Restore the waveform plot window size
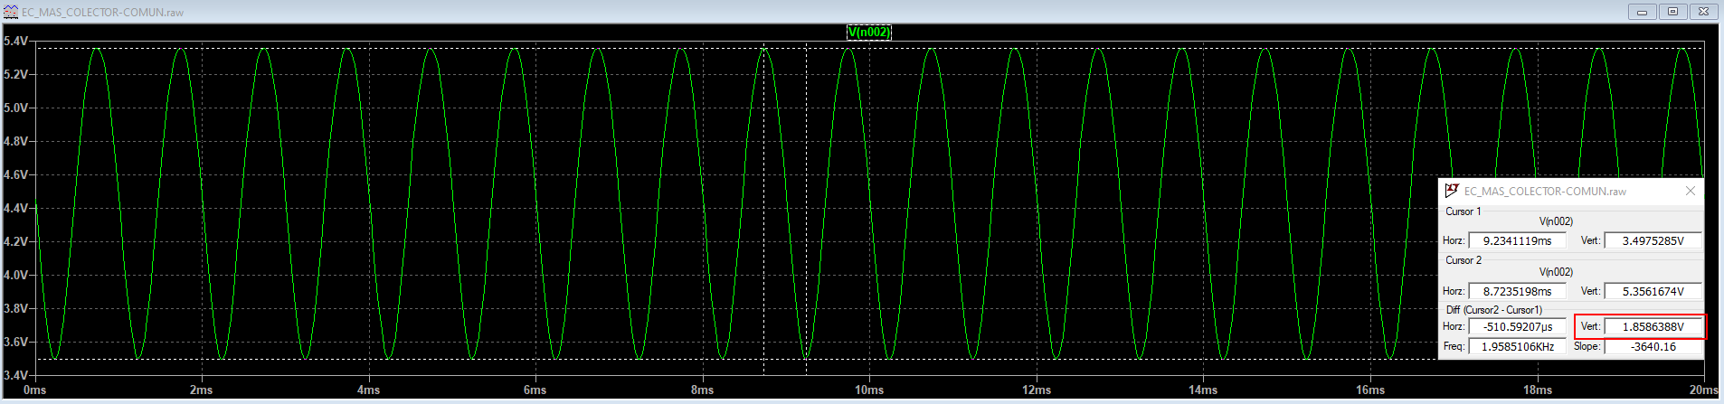 click(1672, 12)
